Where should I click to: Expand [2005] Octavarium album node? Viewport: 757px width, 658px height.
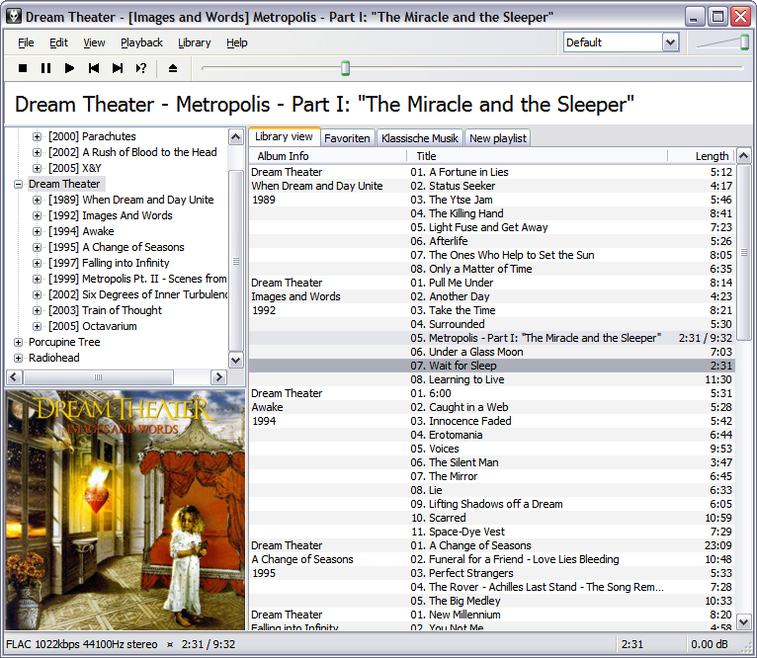tap(37, 326)
